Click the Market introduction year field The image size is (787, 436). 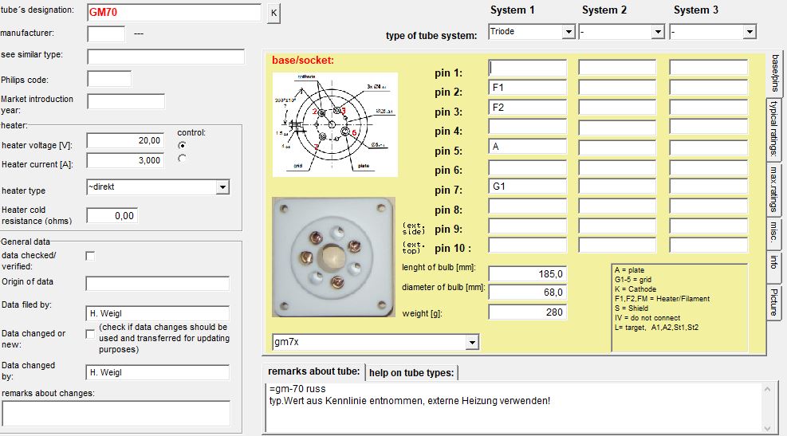tap(126, 101)
